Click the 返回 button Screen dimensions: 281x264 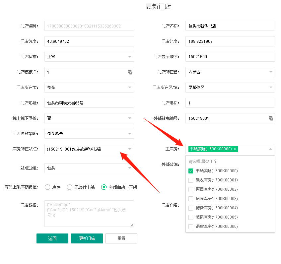[52, 238]
